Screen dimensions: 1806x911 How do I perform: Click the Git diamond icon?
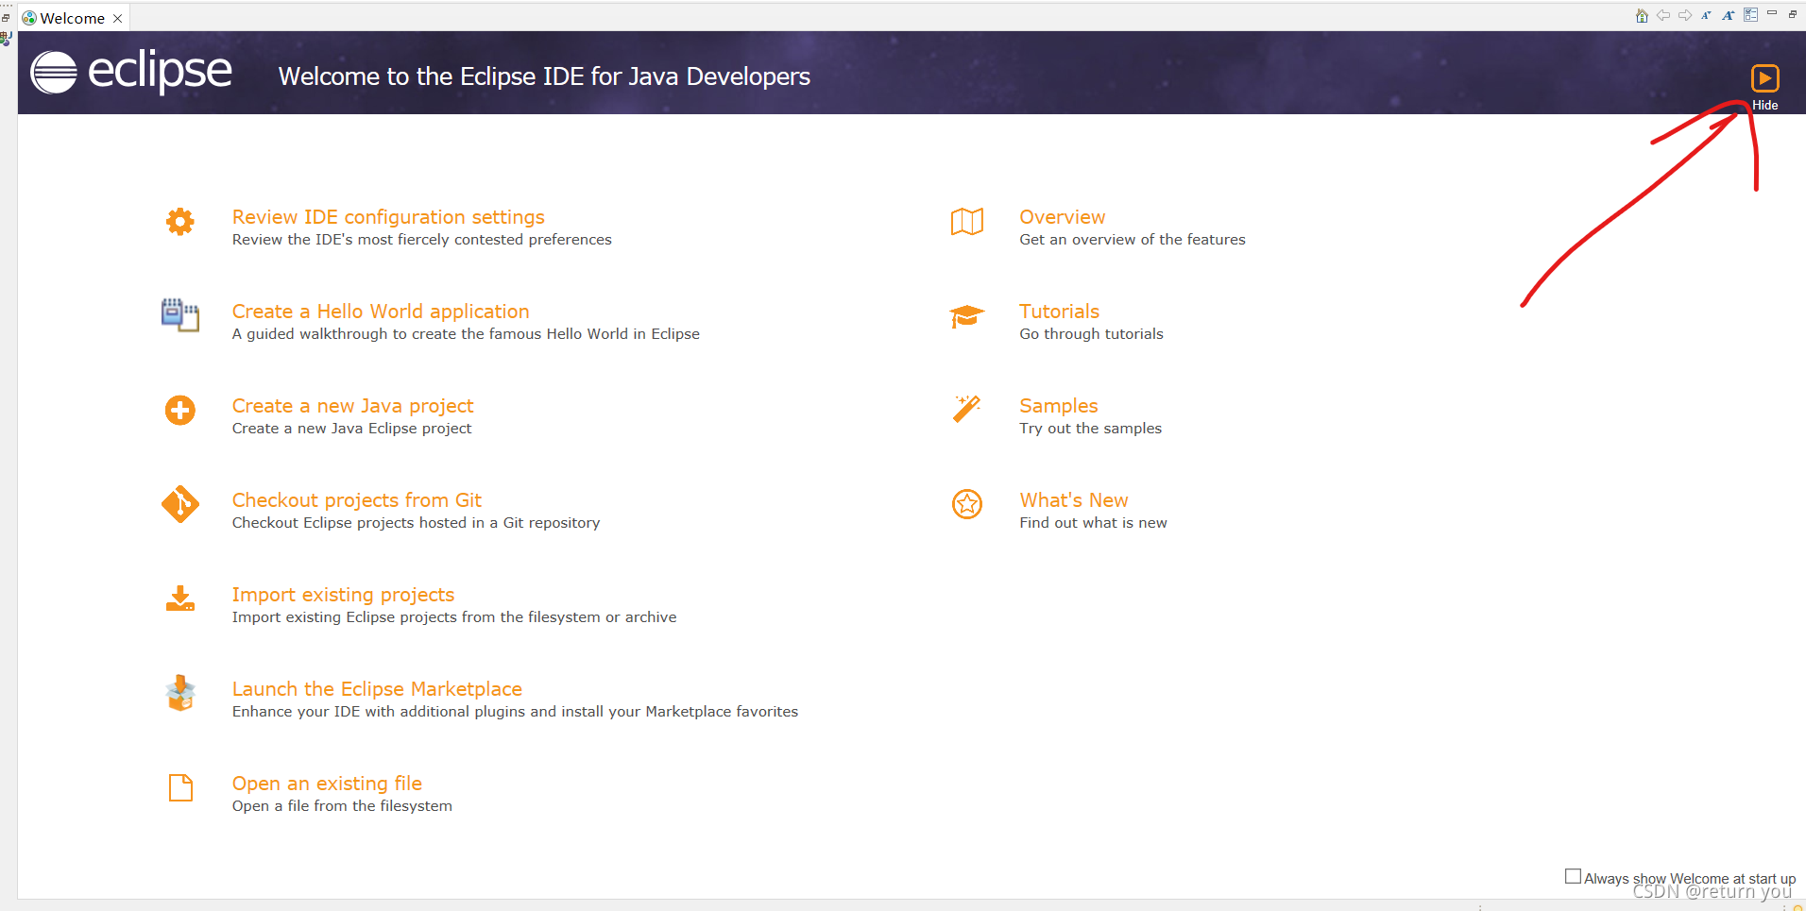(180, 504)
